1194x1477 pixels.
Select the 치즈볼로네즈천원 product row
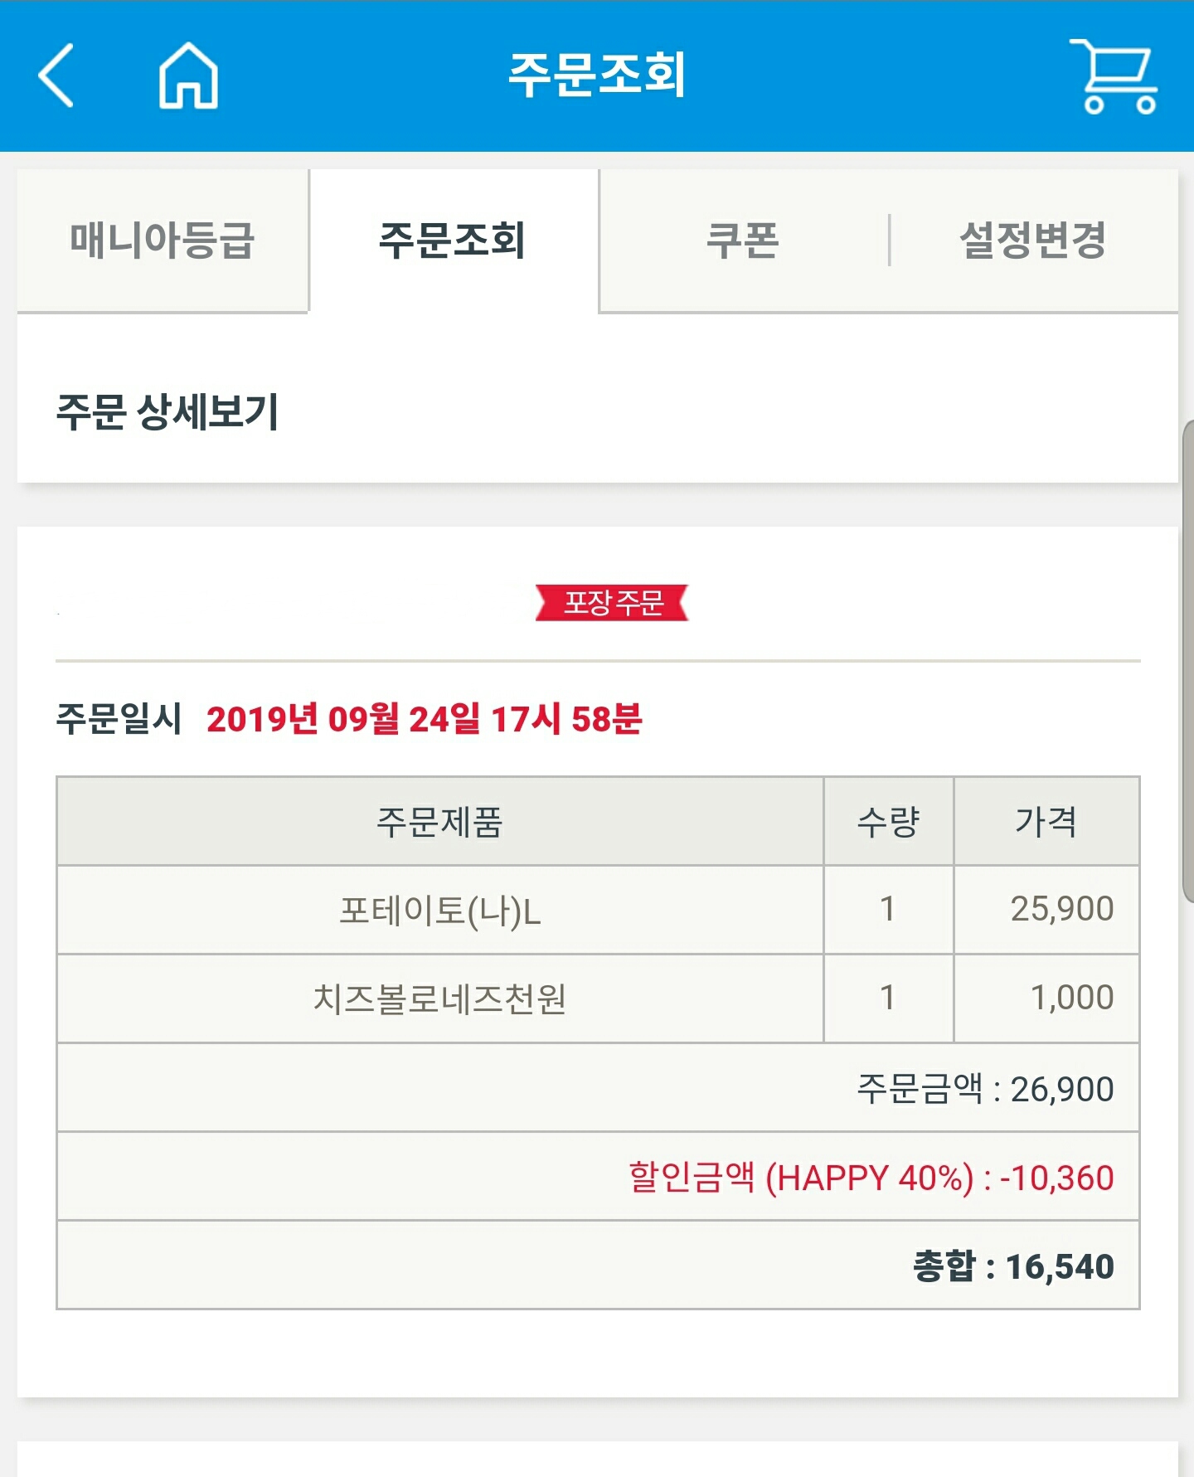(x=439, y=999)
